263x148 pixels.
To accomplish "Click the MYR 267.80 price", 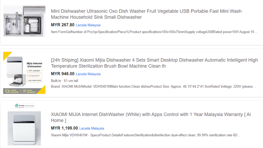I will [63, 25].
